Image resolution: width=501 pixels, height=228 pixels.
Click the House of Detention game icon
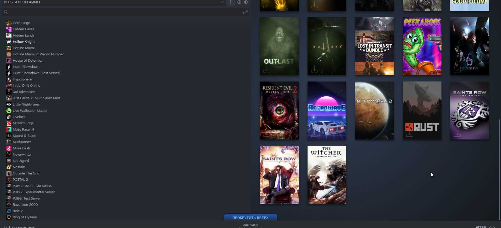pos(9,61)
